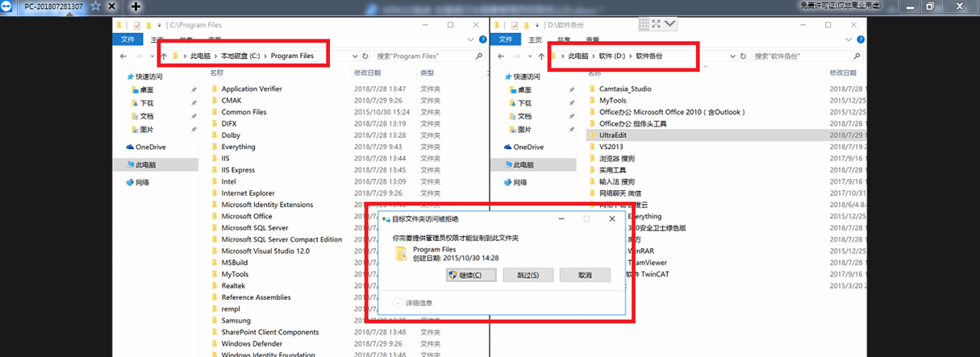This screenshot has height=357, width=980.
Task: Click CMAK folder icon
Action: point(215,101)
